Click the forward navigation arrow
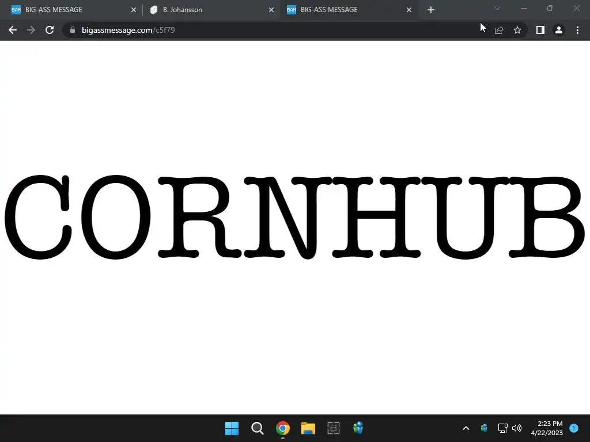This screenshot has width=590, height=442. click(x=31, y=30)
